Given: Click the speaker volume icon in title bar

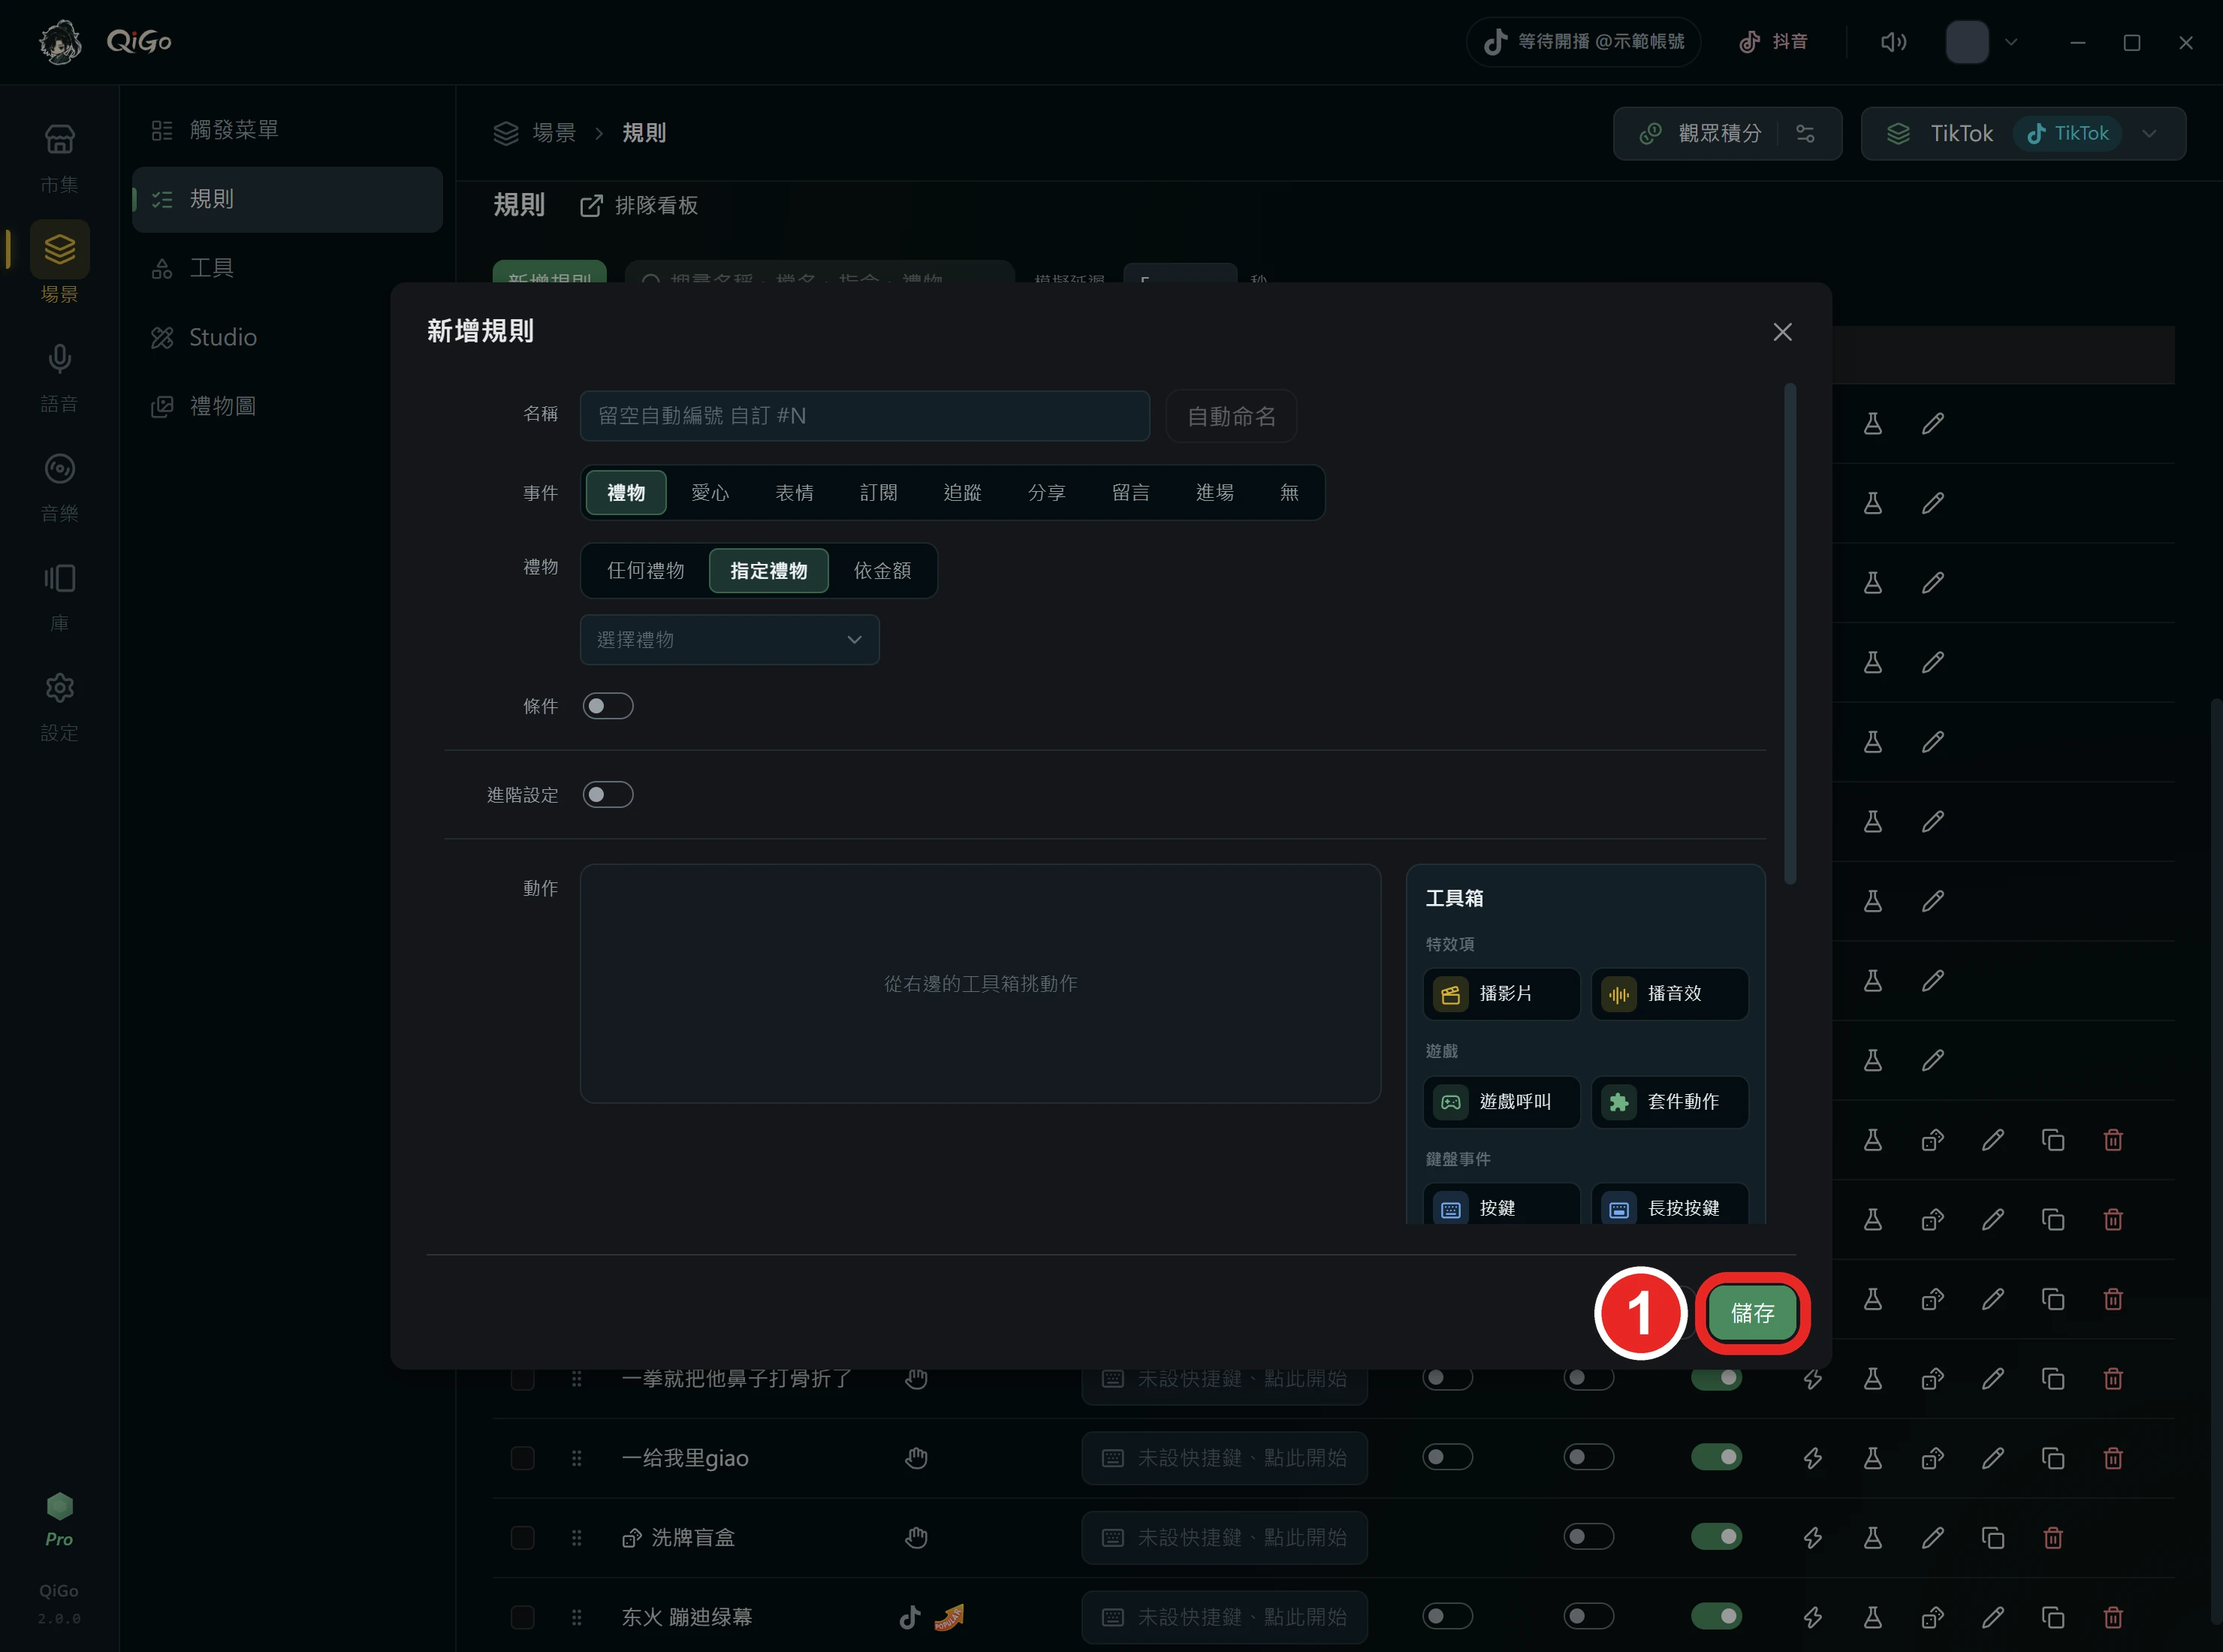Looking at the screenshot, I should (1892, 42).
